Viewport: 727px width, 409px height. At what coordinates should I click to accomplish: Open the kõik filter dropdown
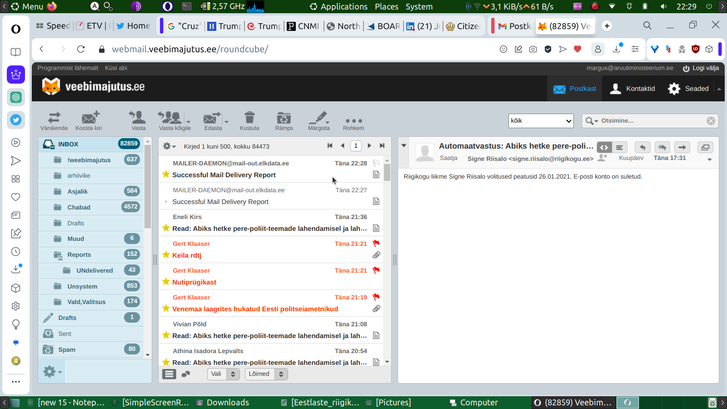point(541,121)
